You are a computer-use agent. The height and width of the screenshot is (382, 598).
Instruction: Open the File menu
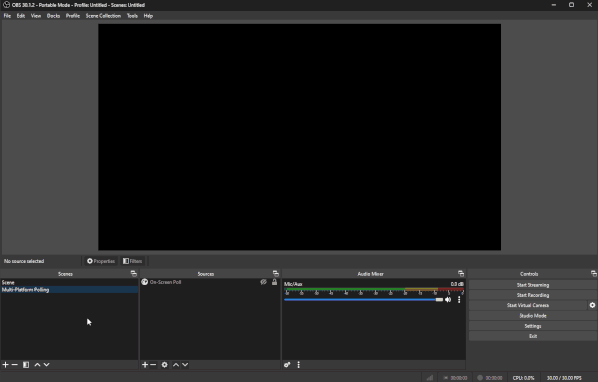pos(7,16)
